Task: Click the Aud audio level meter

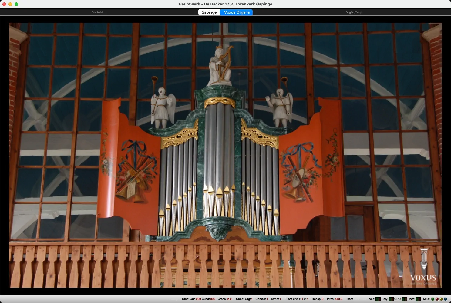Action: pos(378,299)
